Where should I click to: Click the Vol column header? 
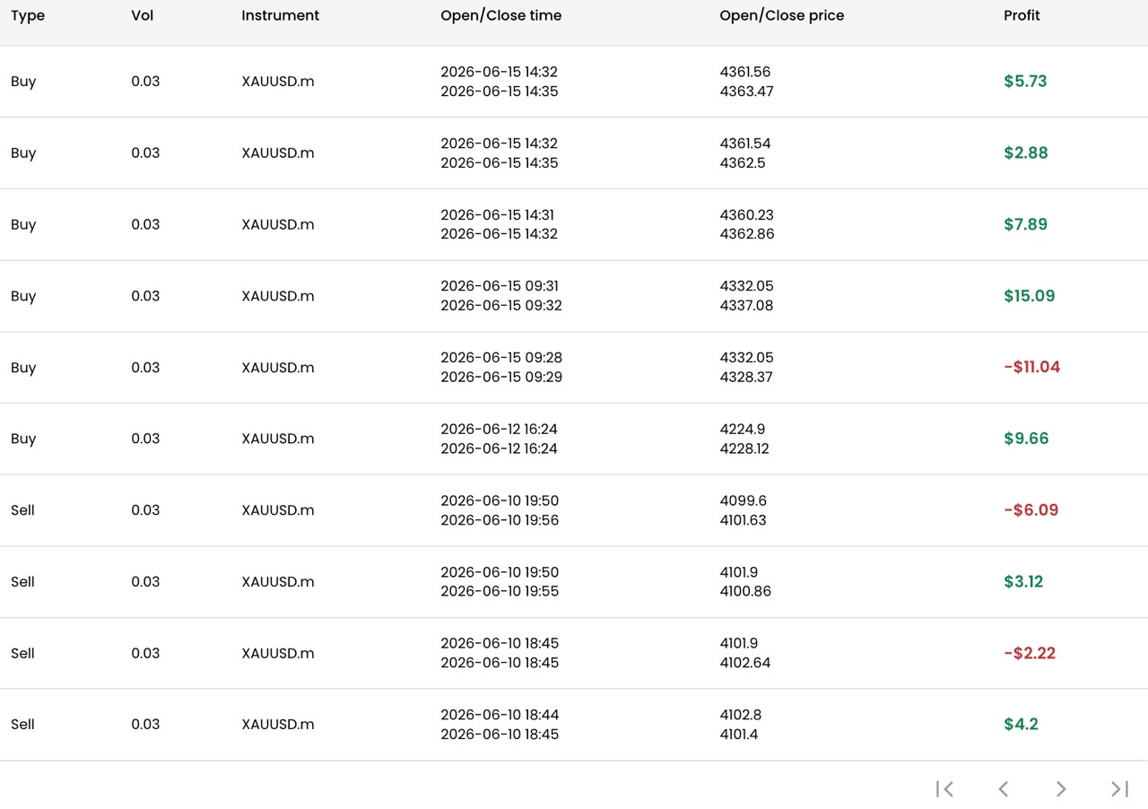pyautogui.click(x=142, y=15)
